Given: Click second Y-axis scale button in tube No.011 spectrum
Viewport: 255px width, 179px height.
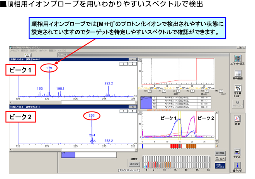Looking at the screenshot, I should pos(133,111).
